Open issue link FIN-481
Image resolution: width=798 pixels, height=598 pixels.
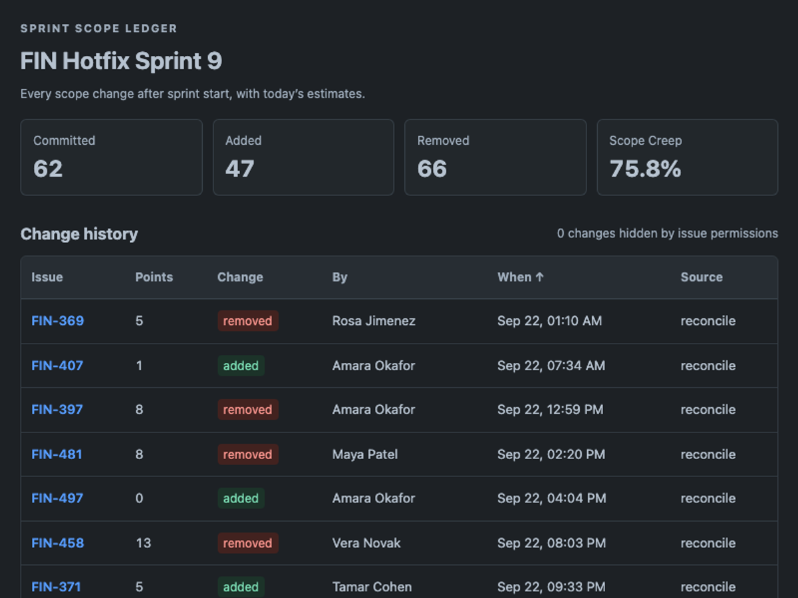tap(57, 454)
